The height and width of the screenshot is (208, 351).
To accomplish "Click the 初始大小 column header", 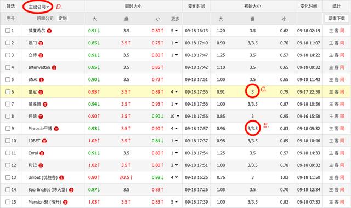I will [252, 6].
